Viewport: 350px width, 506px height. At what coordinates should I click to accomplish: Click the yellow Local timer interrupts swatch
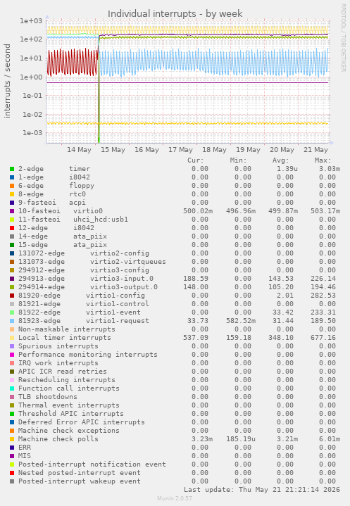[x=12, y=338]
